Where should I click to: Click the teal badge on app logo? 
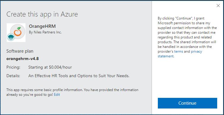tap(11, 37)
